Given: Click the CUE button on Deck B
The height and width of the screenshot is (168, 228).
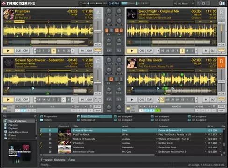Looking at the screenshot, I should (142, 51).
